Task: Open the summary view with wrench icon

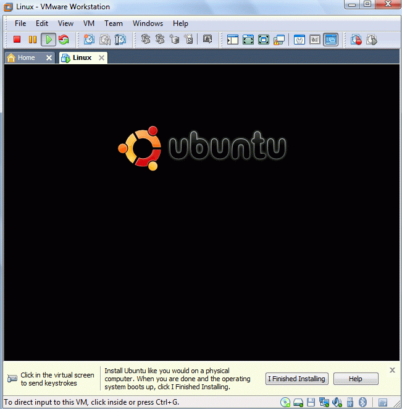Action: pos(299,40)
